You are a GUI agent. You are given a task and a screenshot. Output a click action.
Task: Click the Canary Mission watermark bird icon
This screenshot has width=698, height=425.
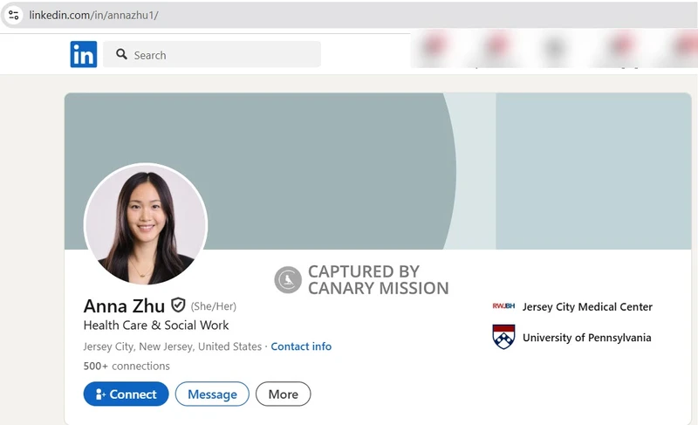pyautogui.click(x=288, y=280)
